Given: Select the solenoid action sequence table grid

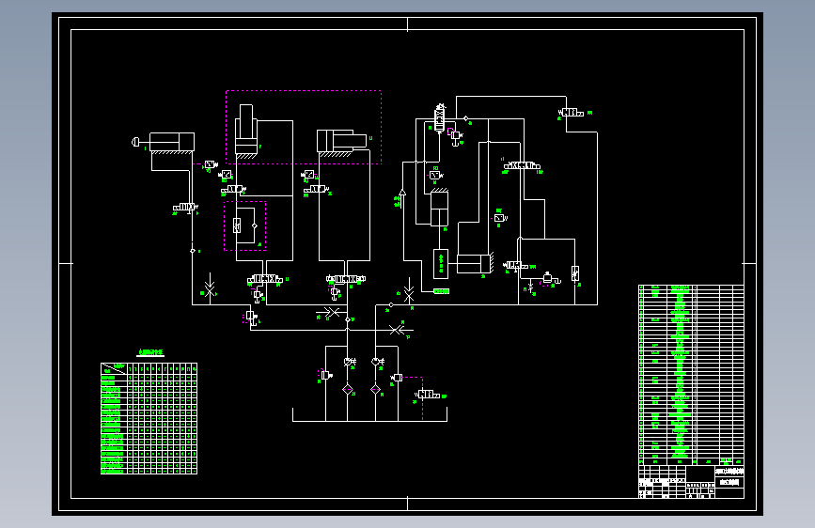Looking at the screenshot, I should [149, 418].
